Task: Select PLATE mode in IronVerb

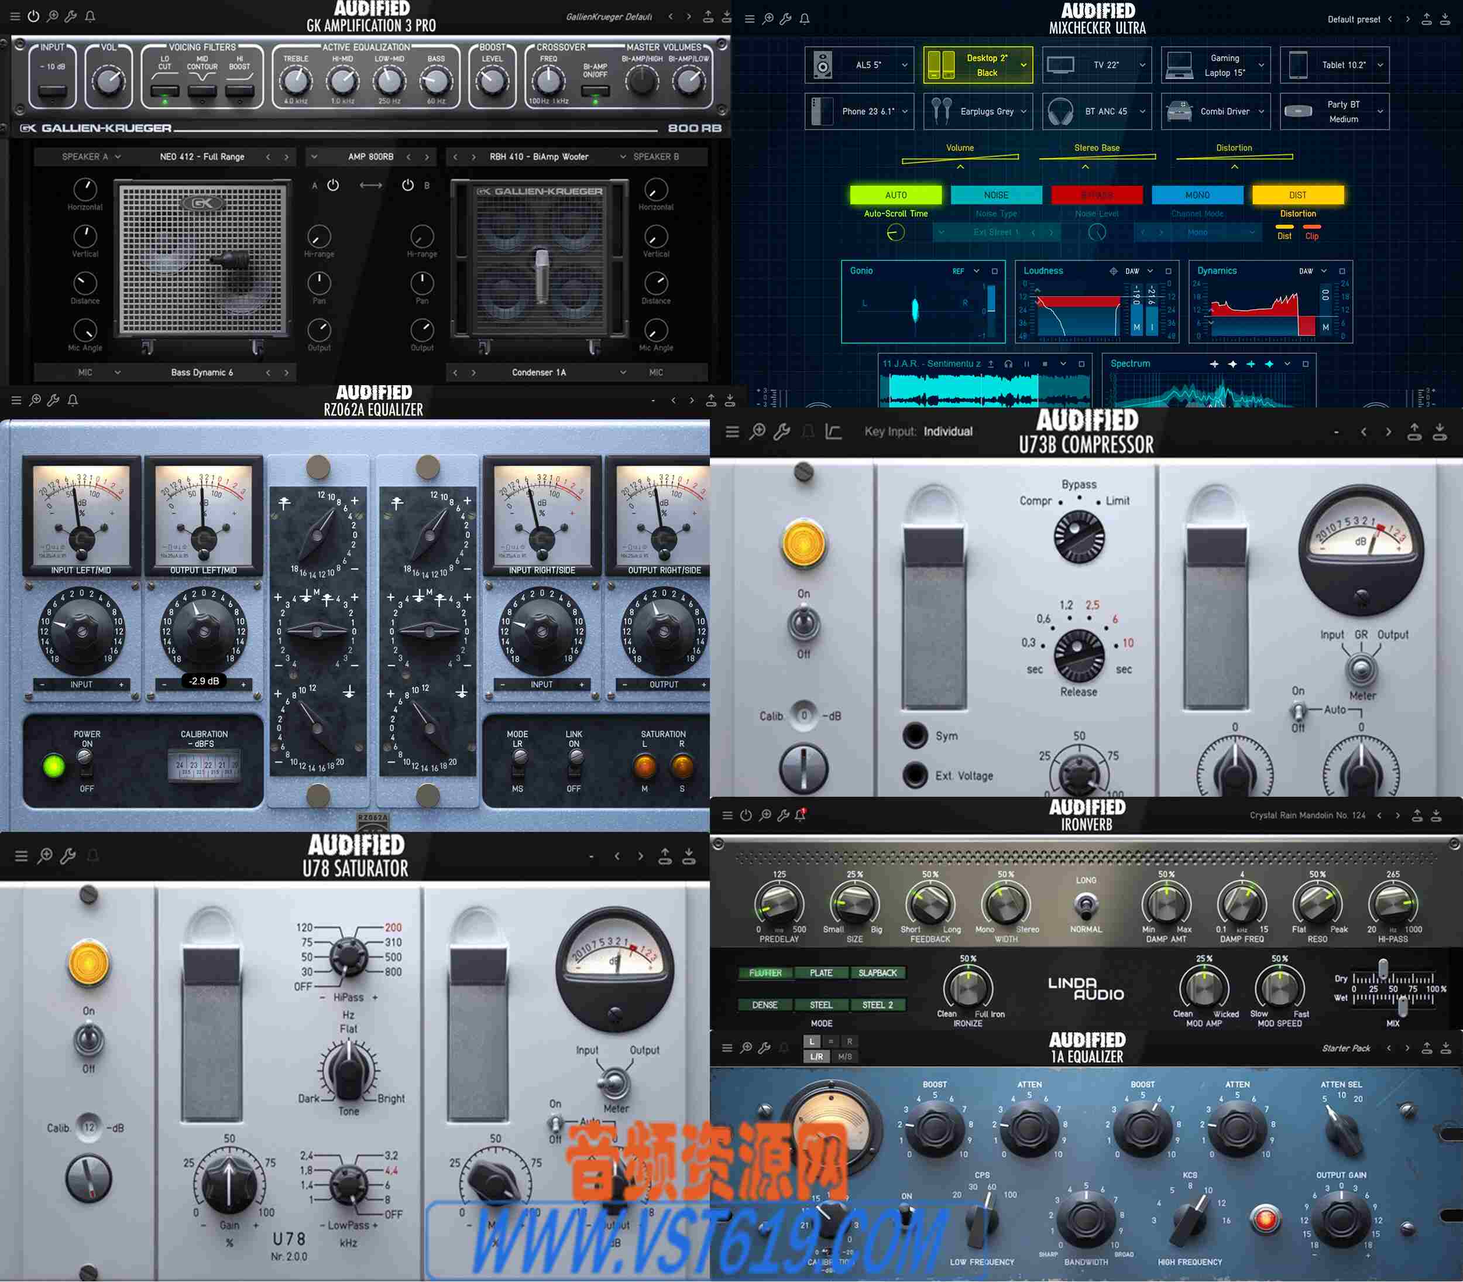Action: click(x=821, y=973)
